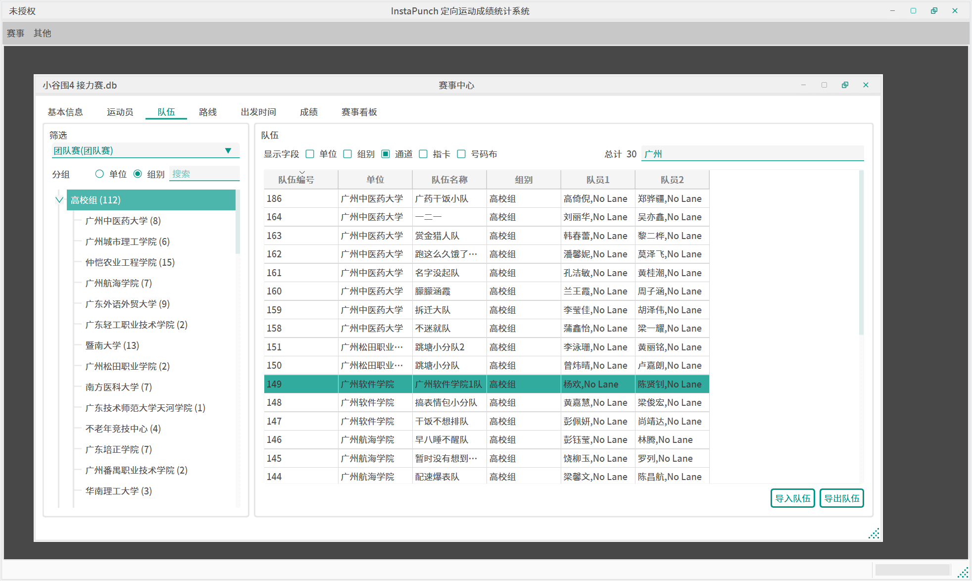
Task: Minimize the InstaPunch main window
Action: 892,11
